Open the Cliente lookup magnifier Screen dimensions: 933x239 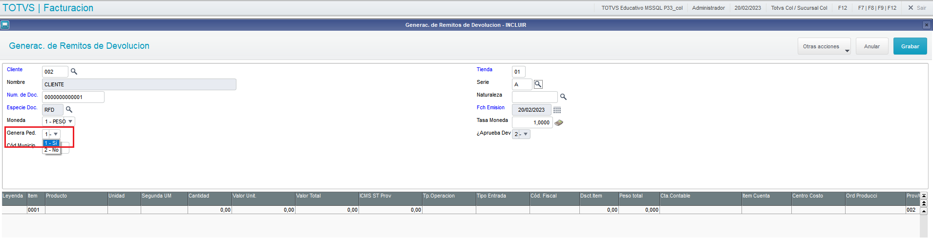pos(74,72)
